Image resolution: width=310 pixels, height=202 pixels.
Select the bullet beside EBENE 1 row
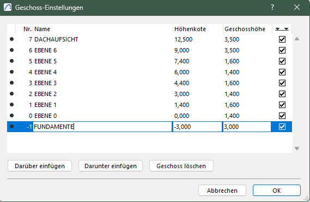pyautogui.click(x=11, y=105)
